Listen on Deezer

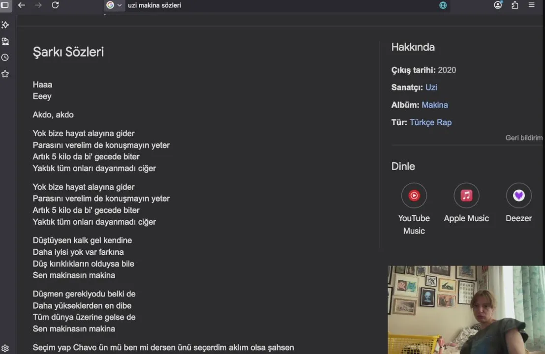click(x=518, y=203)
